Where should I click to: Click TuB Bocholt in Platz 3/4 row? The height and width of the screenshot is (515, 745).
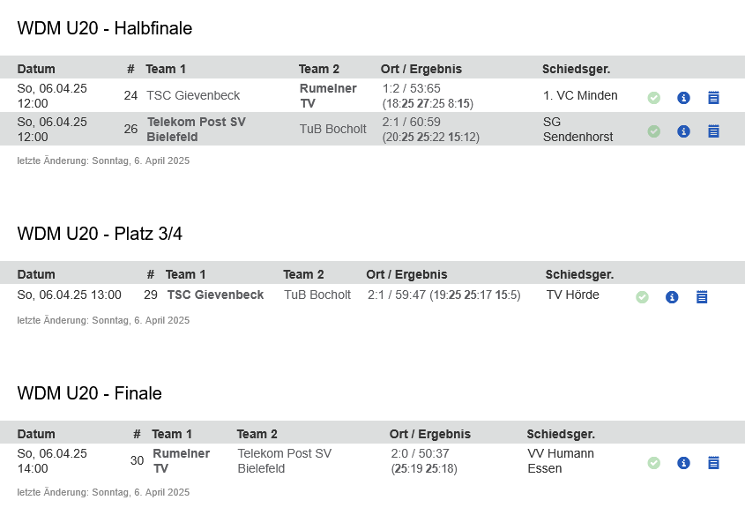317,295
